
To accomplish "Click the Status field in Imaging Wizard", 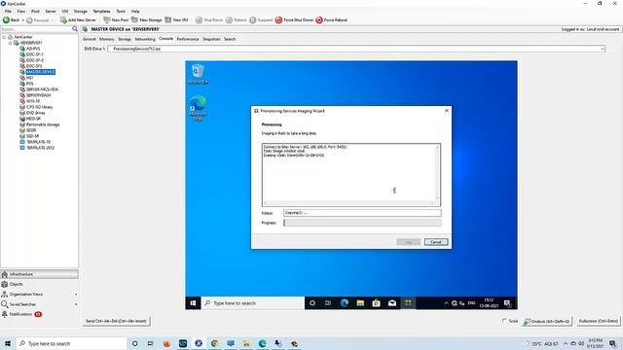I will (x=362, y=213).
